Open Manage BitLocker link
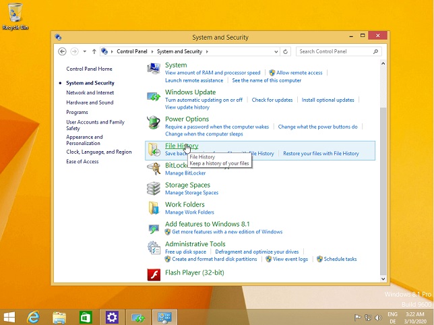This screenshot has width=434, height=325. [x=185, y=173]
